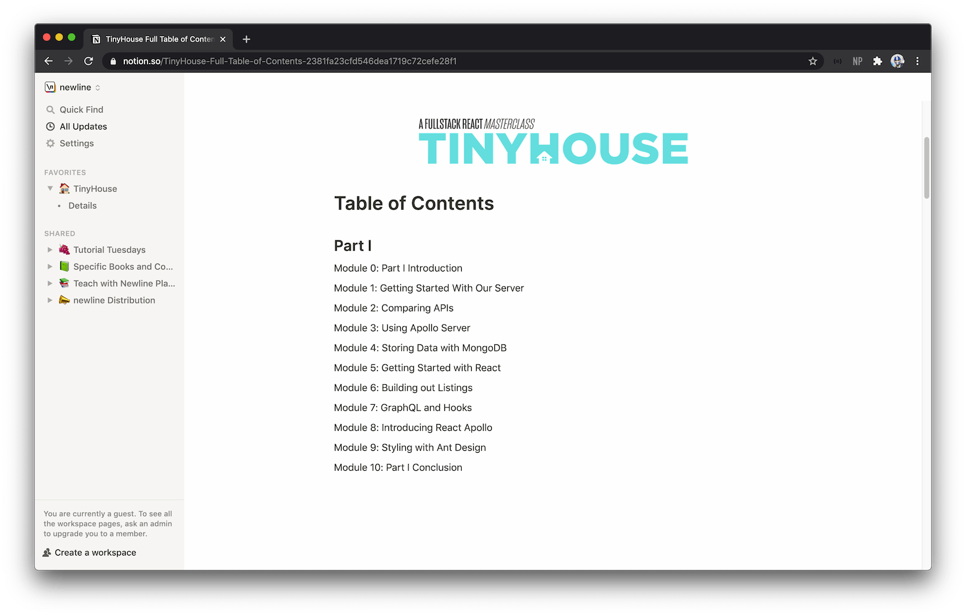Click the TinyHouse banner image

pyautogui.click(x=553, y=141)
